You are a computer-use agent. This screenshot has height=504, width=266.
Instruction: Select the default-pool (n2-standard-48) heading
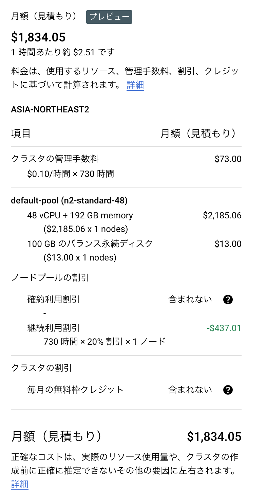69,201
